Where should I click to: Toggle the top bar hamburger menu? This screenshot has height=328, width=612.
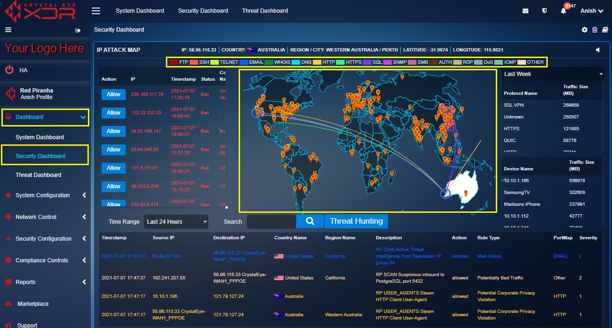(x=96, y=11)
